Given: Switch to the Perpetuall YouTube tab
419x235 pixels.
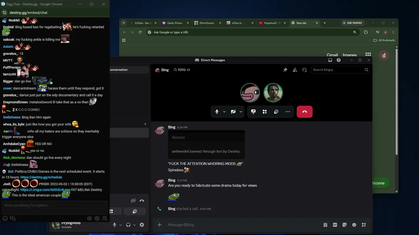Looking at the screenshot, I should point(272,23).
